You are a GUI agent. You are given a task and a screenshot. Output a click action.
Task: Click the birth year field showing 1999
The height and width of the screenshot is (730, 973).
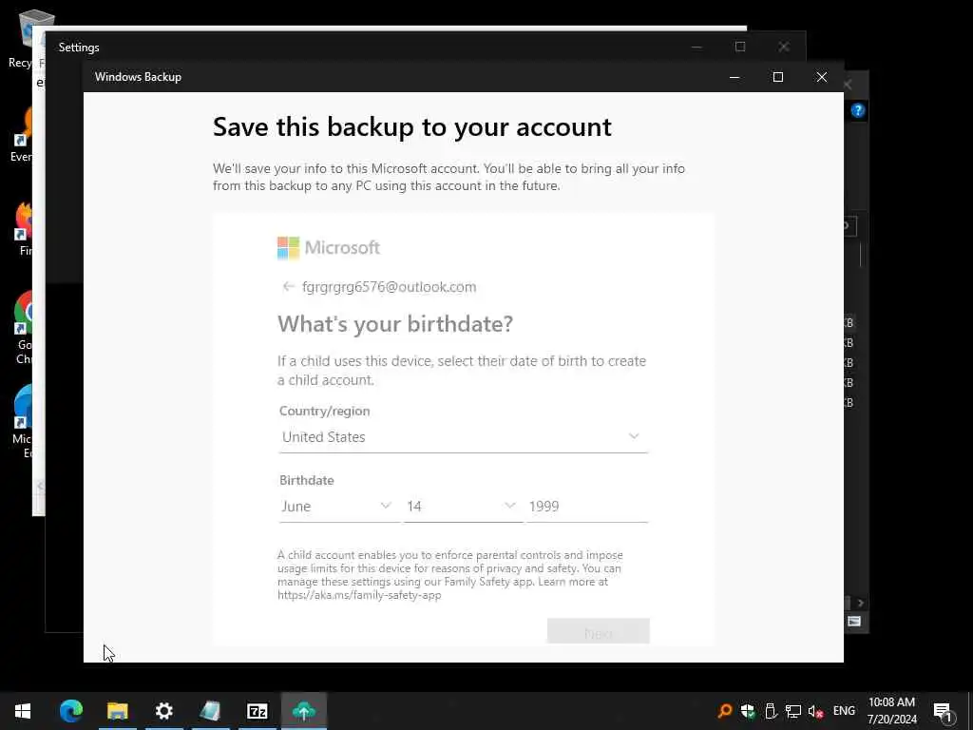[x=587, y=507]
